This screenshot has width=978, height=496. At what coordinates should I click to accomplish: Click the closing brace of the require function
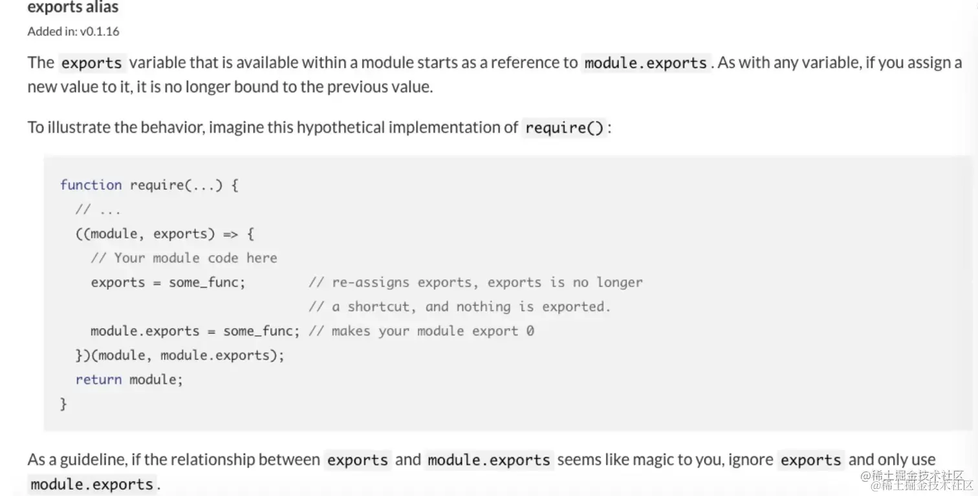tap(63, 404)
